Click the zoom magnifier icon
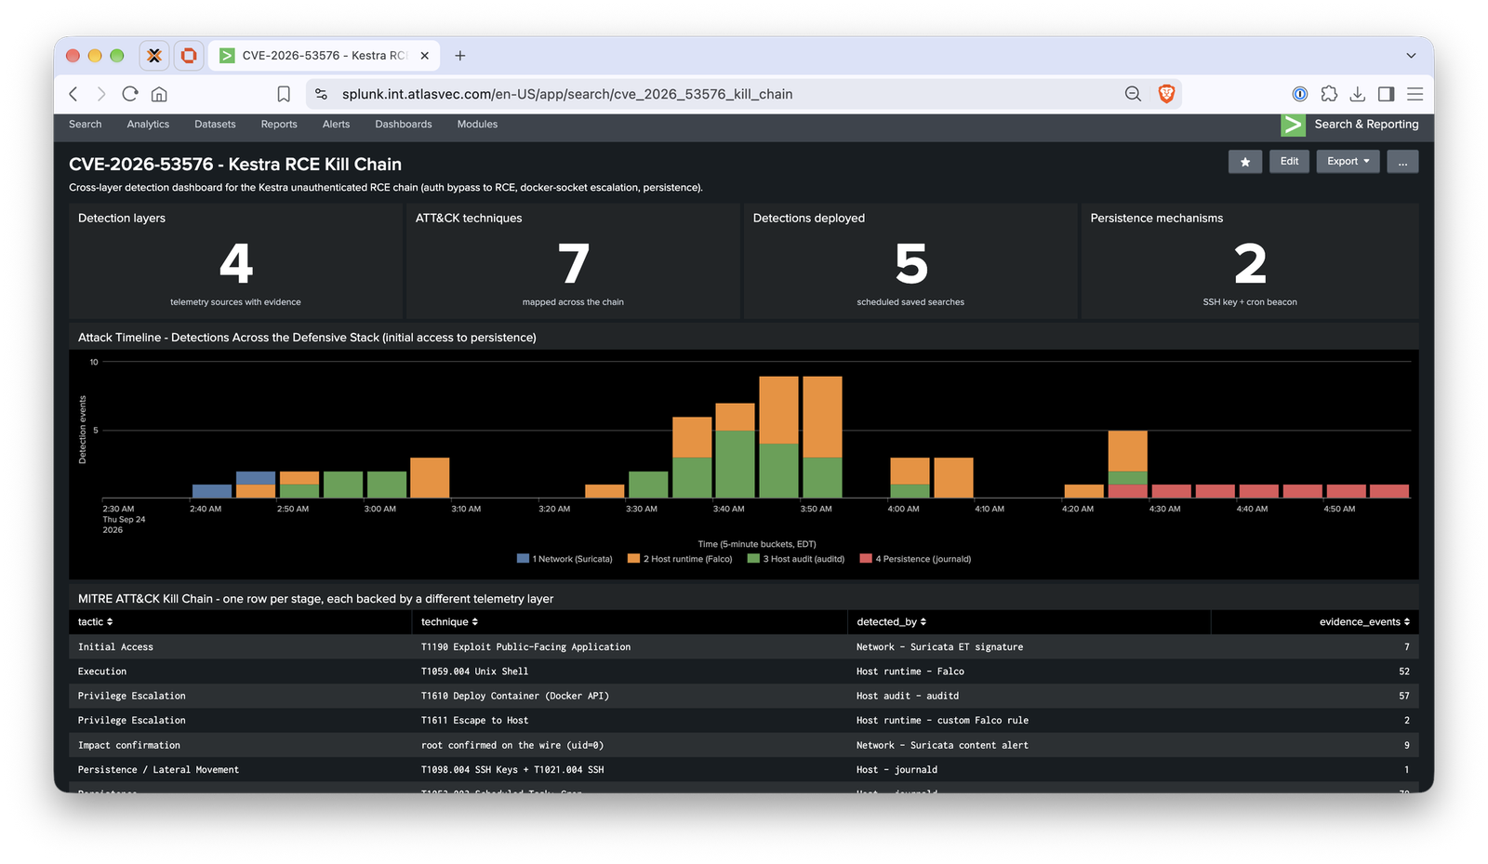Viewport: 1488px width, 864px height. click(x=1133, y=94)
